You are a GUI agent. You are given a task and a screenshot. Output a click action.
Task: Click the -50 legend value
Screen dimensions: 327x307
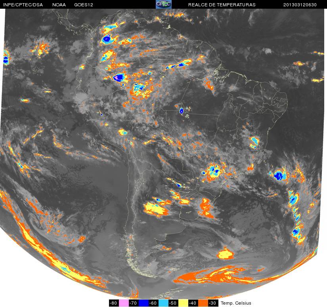coord(173,303)
